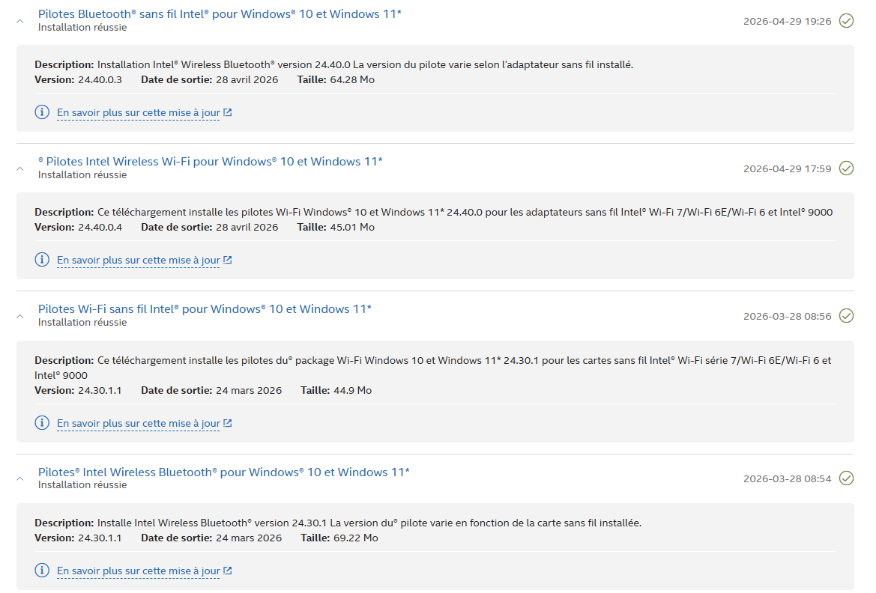Open the Pilotes Bluetooth sans fil Intel title link
The height and width of the screenshot is (593, 876).
(220, 14)
